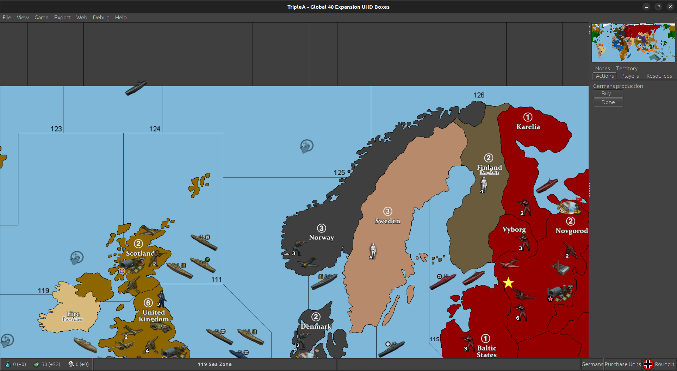
Task: Click the Purchase Units status text
Action: pyautogui.click(x=623, y=364)
